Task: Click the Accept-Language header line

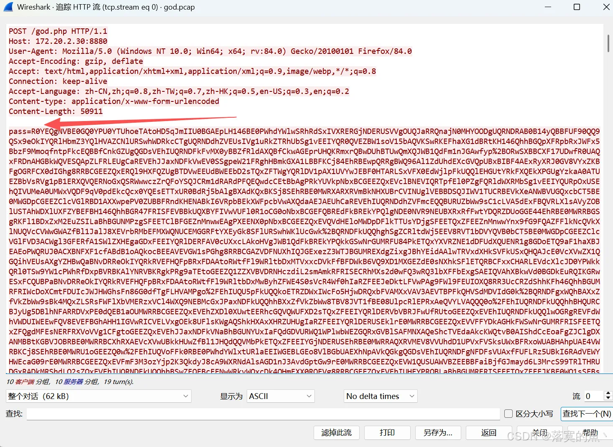Action: (x=179, y=91)
